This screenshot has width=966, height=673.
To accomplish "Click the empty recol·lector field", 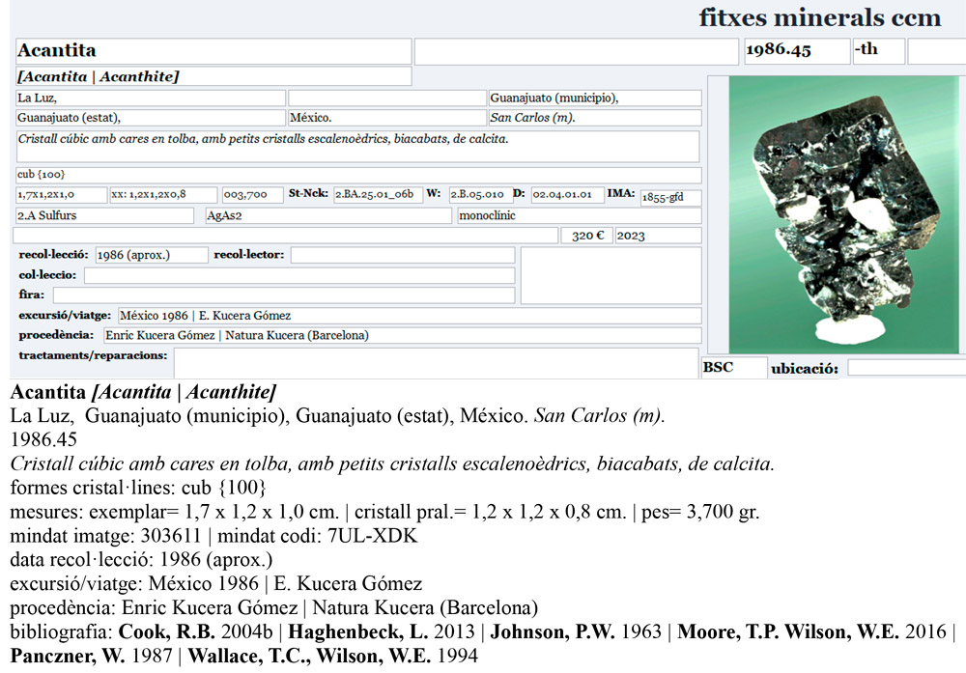I will [x=402, y=255].
